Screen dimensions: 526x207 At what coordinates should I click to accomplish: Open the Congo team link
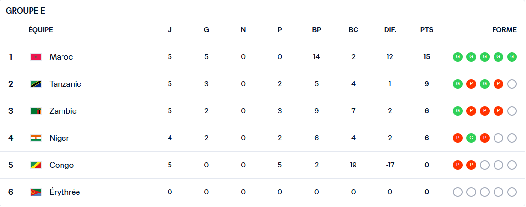click(x=62, y=165)
